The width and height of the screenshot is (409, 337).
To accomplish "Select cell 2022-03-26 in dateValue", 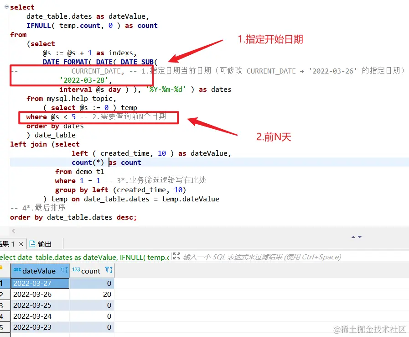I will click(40, 295).
